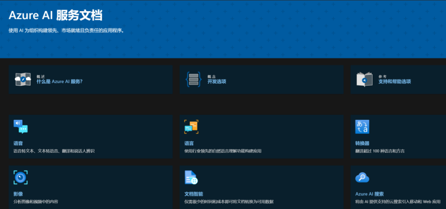Open the Azure AI 搜索 link
The image size is (446, 209).
(369, 194)
